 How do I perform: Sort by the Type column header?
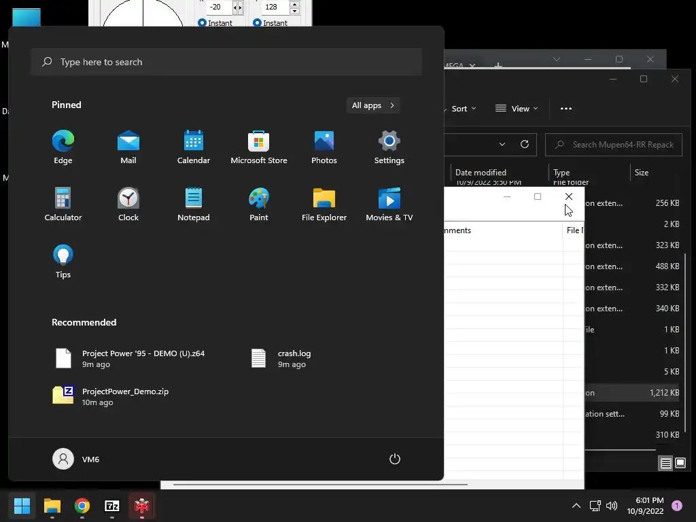(x=589, y=173)
